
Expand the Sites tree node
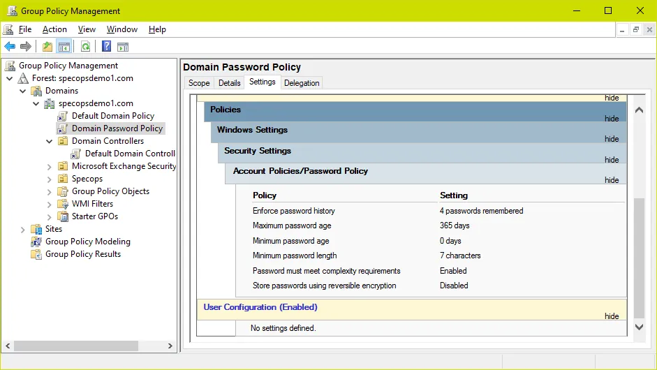(22, 230)
